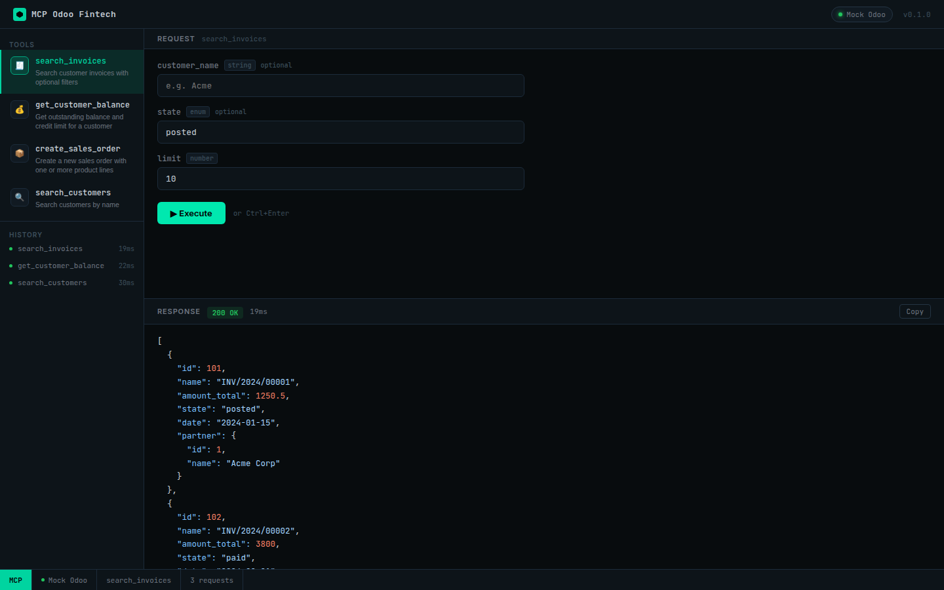The image size is (944, 590).
Task: Click the "INV/2024/00002" value in response
Action: point(256,531)
